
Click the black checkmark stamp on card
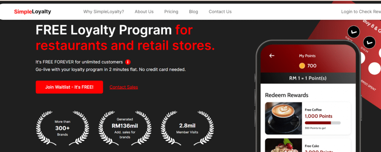click(353, 32)
